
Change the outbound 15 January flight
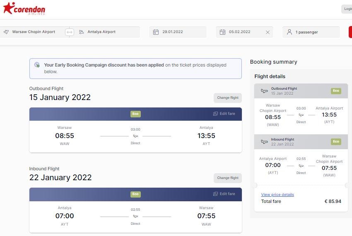(x=228, y=98)
